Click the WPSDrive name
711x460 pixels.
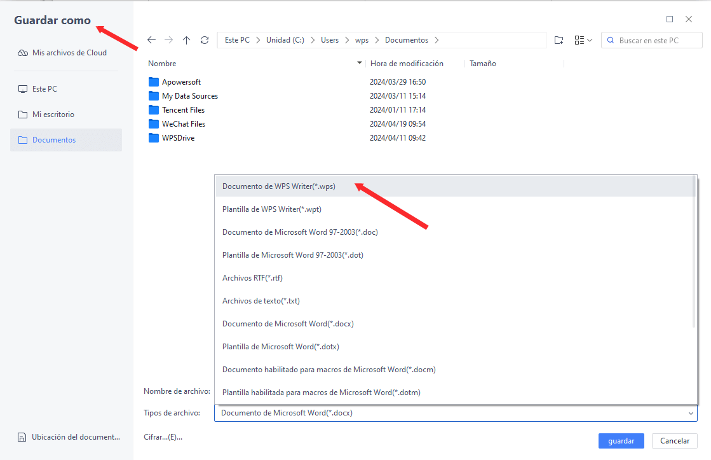tap(178, 138)
